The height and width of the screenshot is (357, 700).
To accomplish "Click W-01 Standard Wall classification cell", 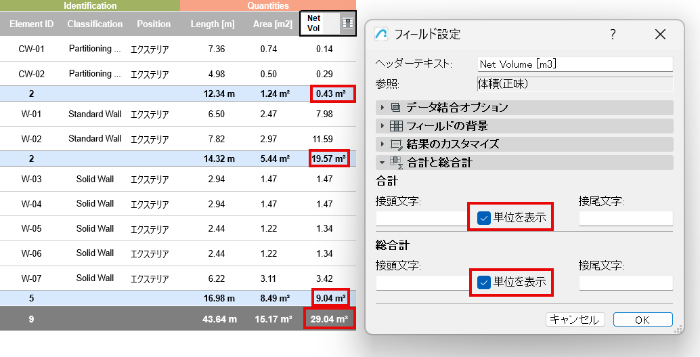I will [x=95, y=114].
